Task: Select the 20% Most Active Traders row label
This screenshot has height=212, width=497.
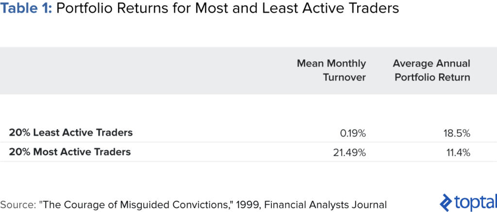Action: click(70, 152)
